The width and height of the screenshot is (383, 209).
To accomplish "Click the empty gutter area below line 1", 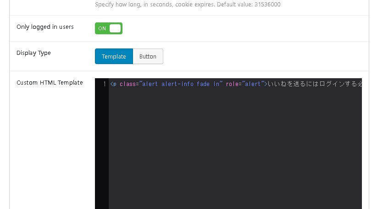I will tap(102, 146).
